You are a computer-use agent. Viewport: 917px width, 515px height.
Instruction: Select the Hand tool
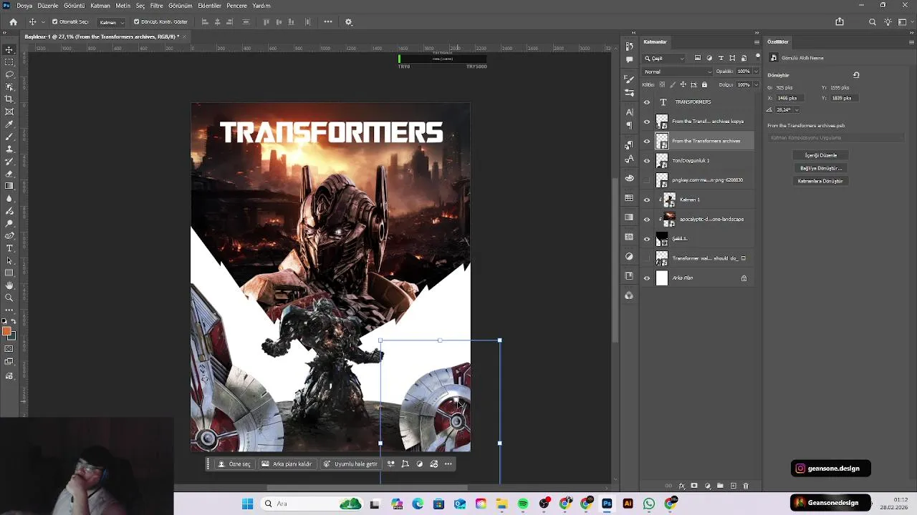tap(9, 285)
